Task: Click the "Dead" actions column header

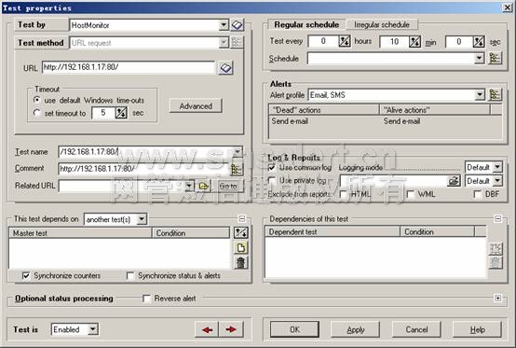Action: [324, 110]
